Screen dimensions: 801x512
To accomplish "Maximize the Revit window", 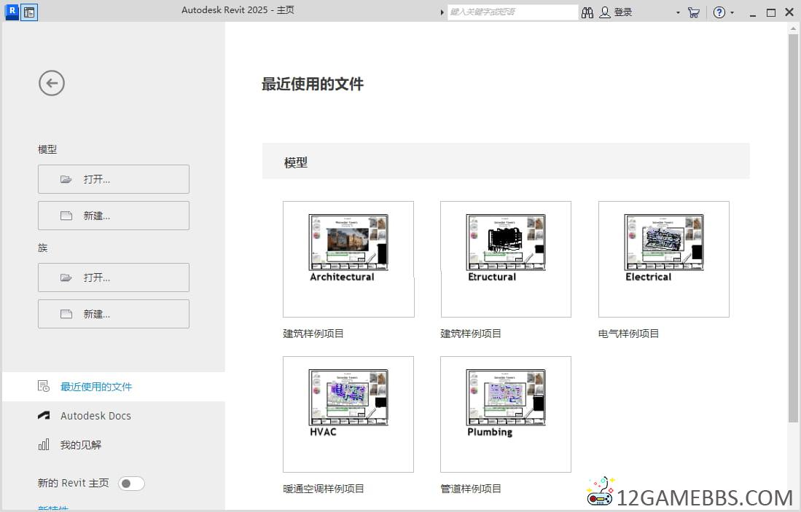I will 771,13.
